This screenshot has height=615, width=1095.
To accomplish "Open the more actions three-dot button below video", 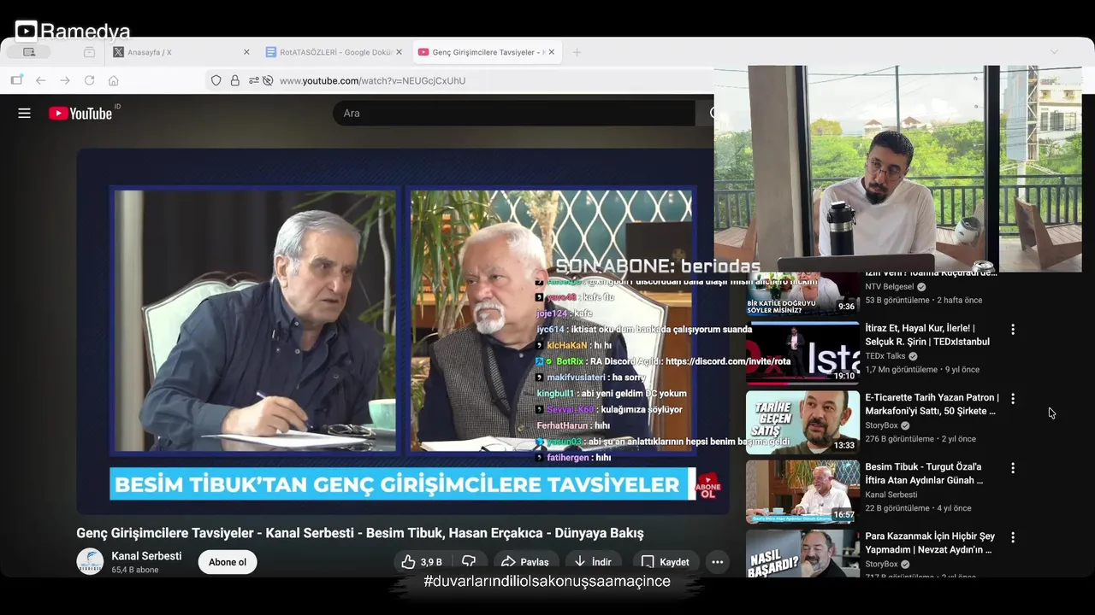I will pos(717,562).
